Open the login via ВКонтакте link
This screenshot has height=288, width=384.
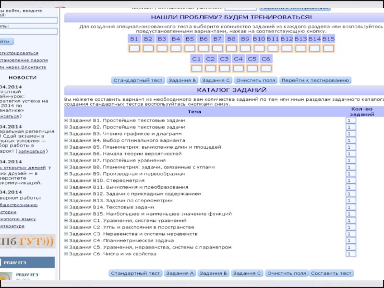pos(23,67)
